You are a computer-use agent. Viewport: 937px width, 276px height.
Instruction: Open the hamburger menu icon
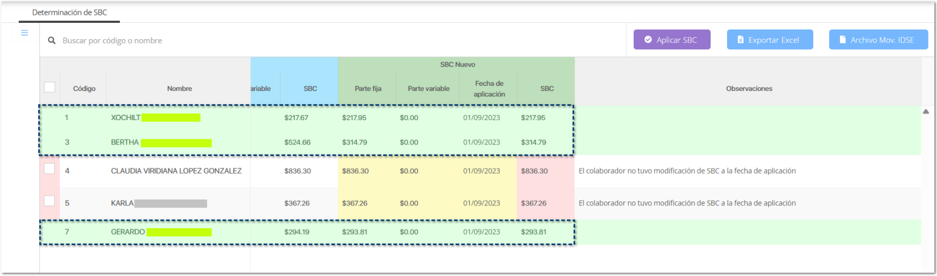pos(25,33)
